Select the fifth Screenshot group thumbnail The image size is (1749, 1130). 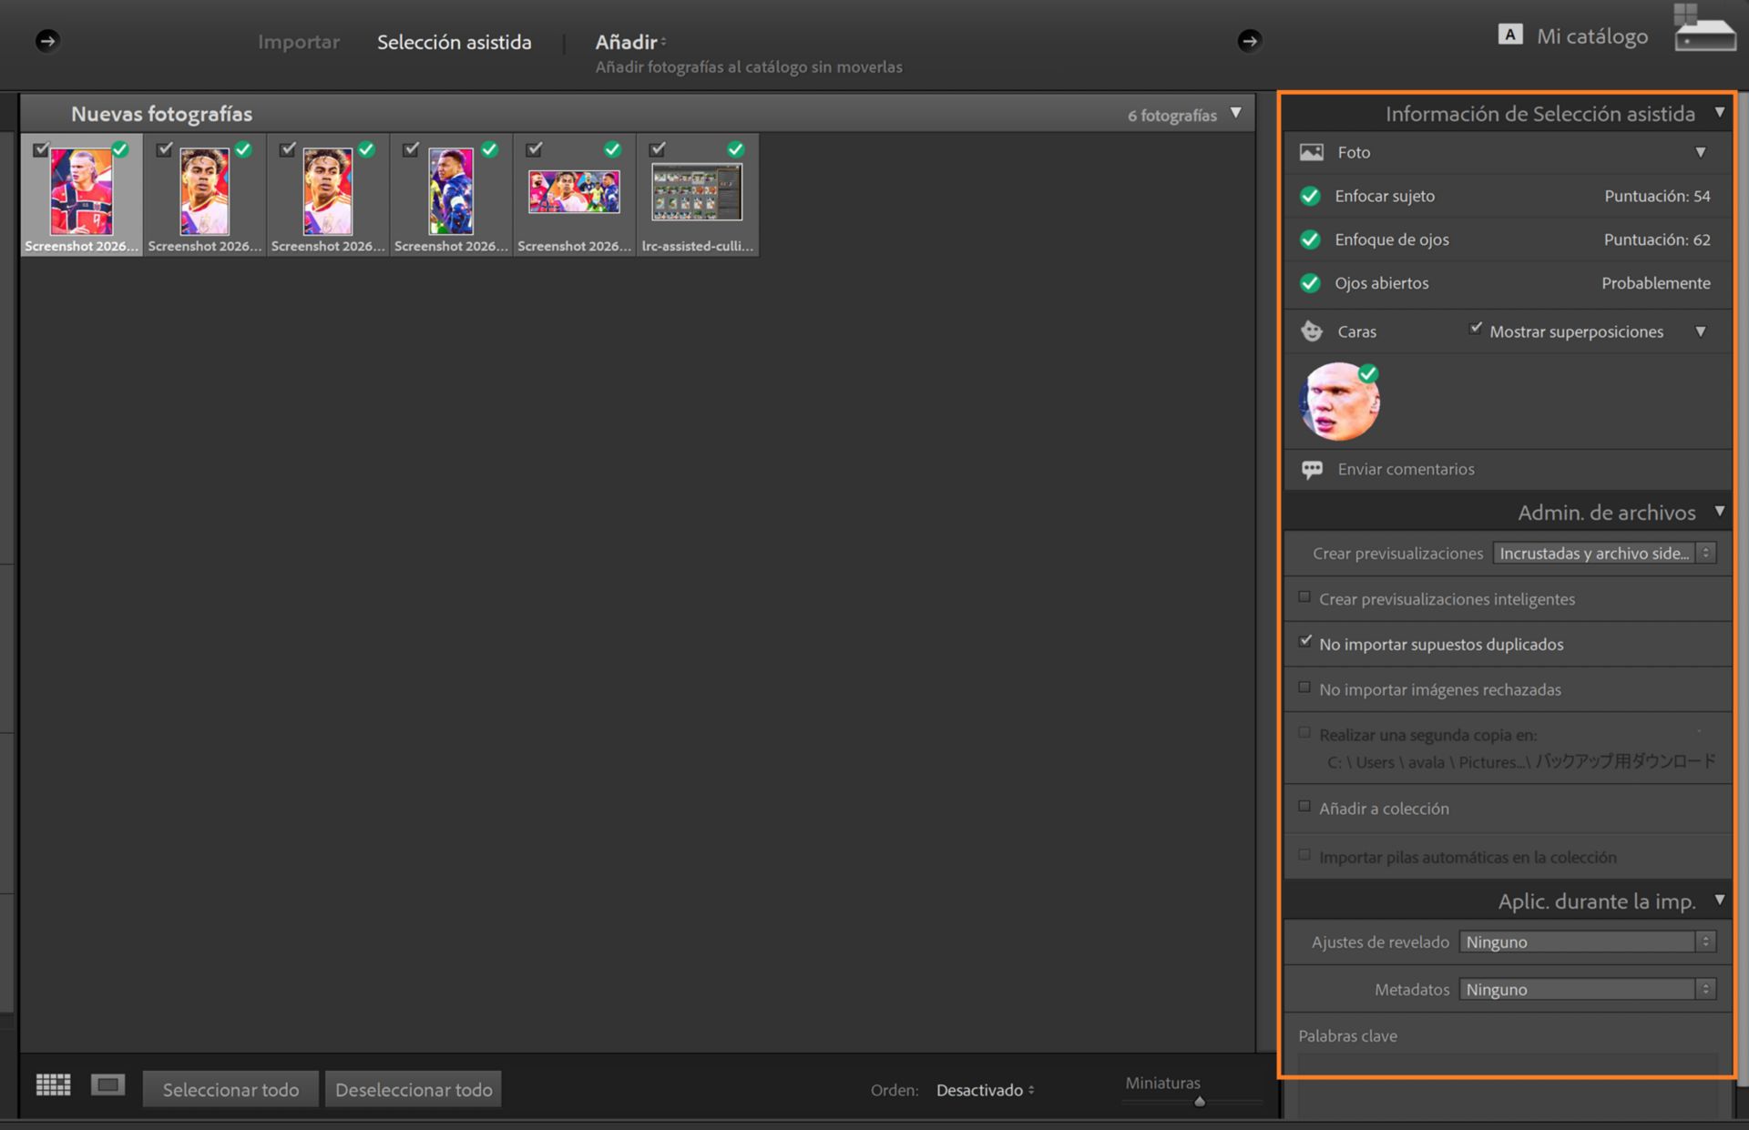574,193
